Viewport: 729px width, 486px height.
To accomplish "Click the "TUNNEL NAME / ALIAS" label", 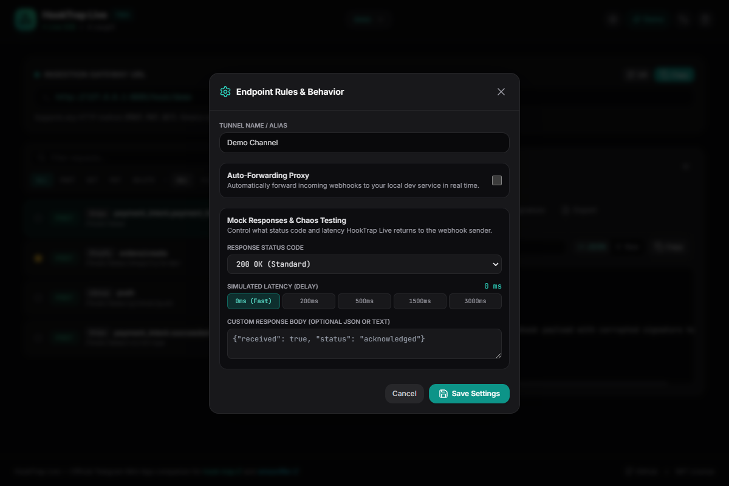I will click(253, 126).
